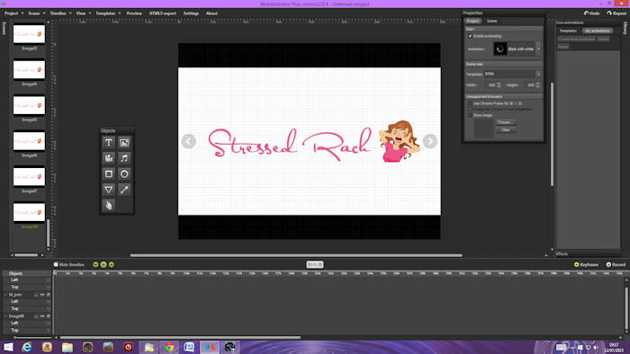The height and width of the screenshot is (354, 630).
Task: Click the volume speaker tray icon
Action: (596, 347)
